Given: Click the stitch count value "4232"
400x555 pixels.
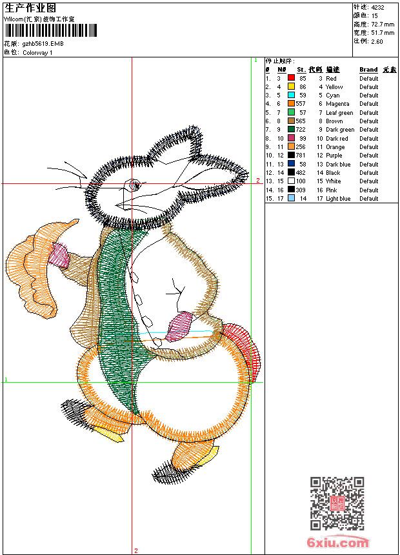Looking at the screenshot, I should pos(377,7).
